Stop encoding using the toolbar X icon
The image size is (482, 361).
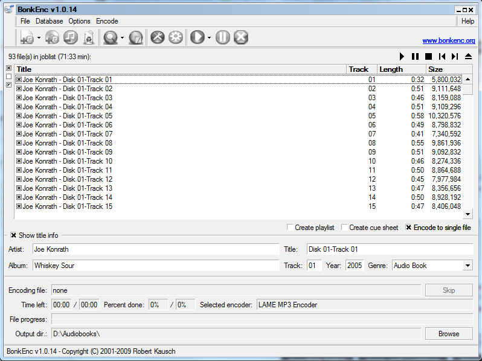tap(241, 37)
